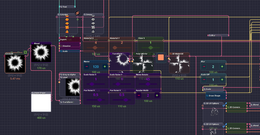Select the upper 3D Camera node
This screenshot has width=260, height=135.
tap(237, 107)
